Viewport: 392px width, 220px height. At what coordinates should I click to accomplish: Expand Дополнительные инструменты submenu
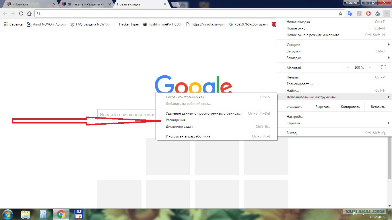[x=334, y=97]
